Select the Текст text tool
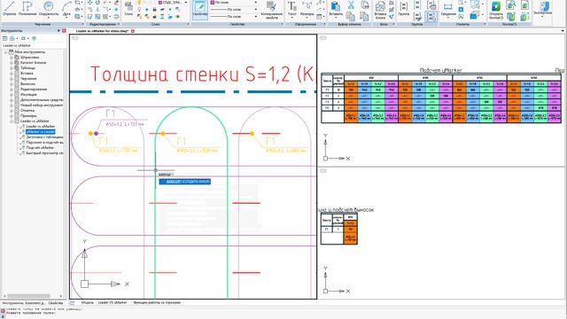567x319 pixels. (x=292, y=9)
